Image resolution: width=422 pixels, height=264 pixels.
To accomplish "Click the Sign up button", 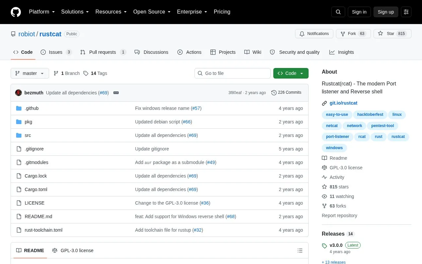I will [386, 12].
